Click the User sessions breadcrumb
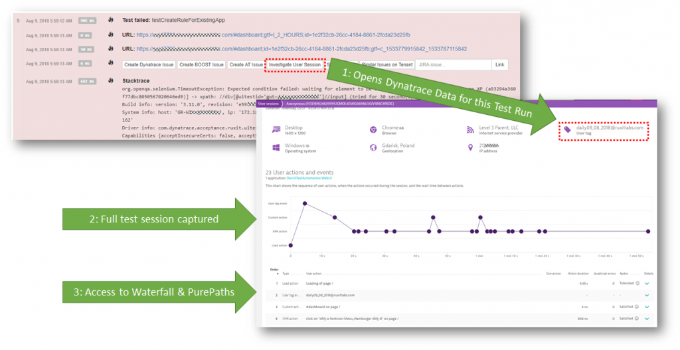The image size is (680, 350). 268,104
